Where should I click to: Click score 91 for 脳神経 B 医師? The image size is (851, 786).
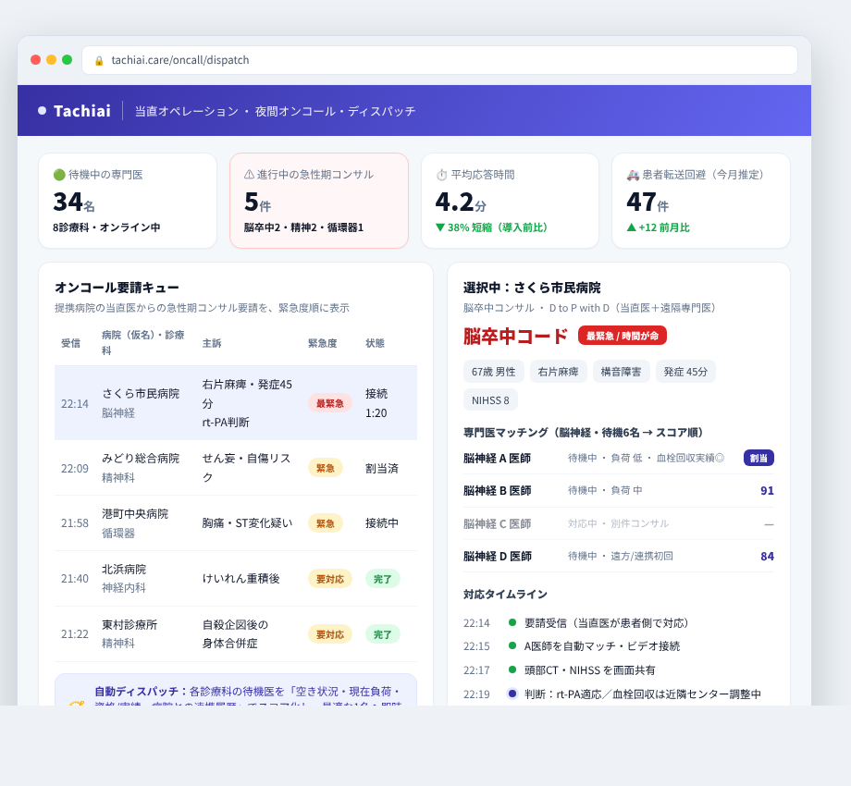[767, 491]
